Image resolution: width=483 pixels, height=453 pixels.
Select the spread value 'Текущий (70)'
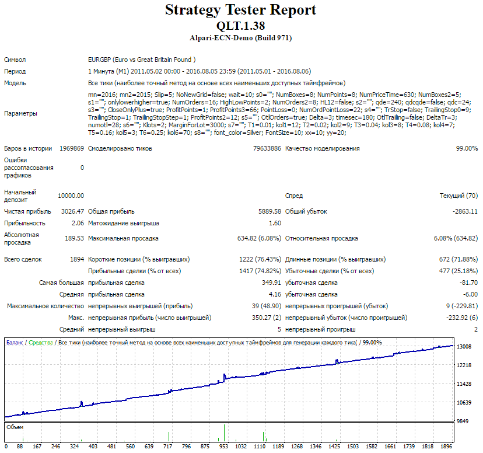(459, 196)
